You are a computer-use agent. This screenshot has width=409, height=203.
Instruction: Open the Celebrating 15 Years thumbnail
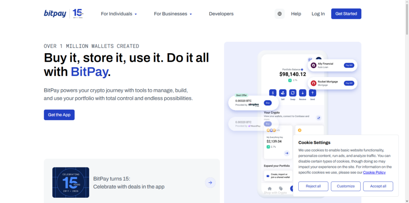[x=71, y=182]
